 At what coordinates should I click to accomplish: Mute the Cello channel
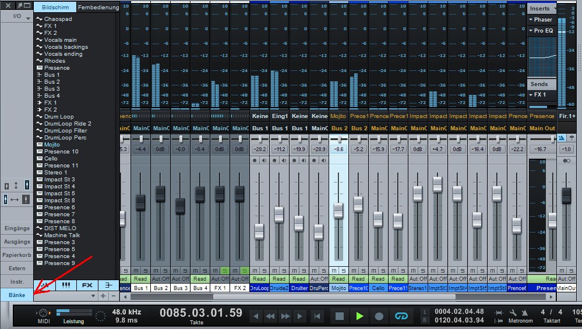[373, 271]
